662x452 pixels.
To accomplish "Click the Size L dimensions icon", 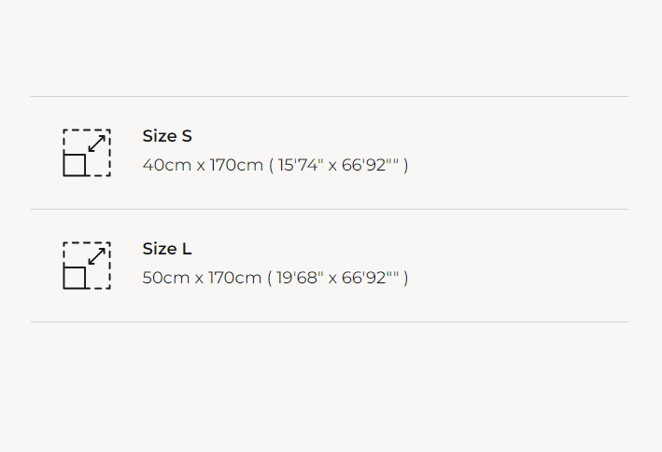I will pos(87,266).
